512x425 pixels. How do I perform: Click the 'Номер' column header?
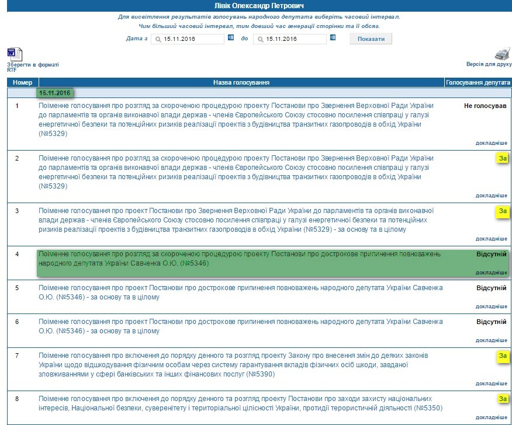point(22,83)
